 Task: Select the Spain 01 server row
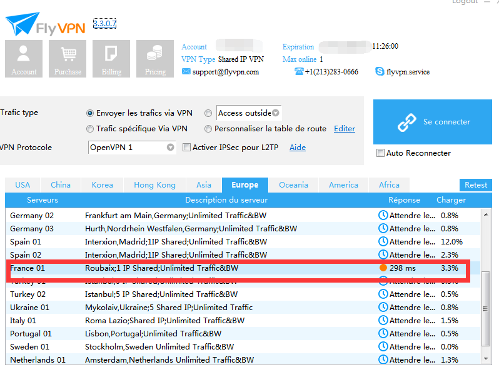click(243, 241)
